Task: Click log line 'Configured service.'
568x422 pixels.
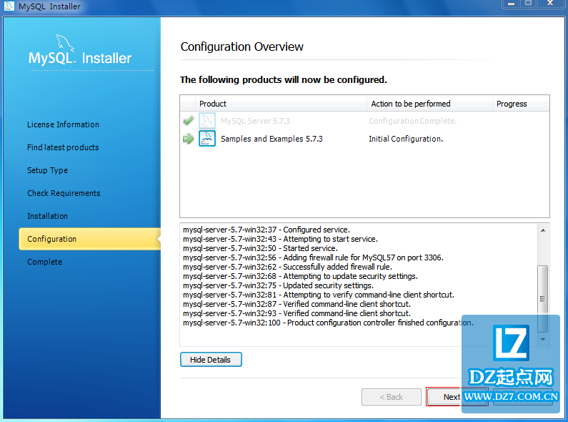Action: 266,230
